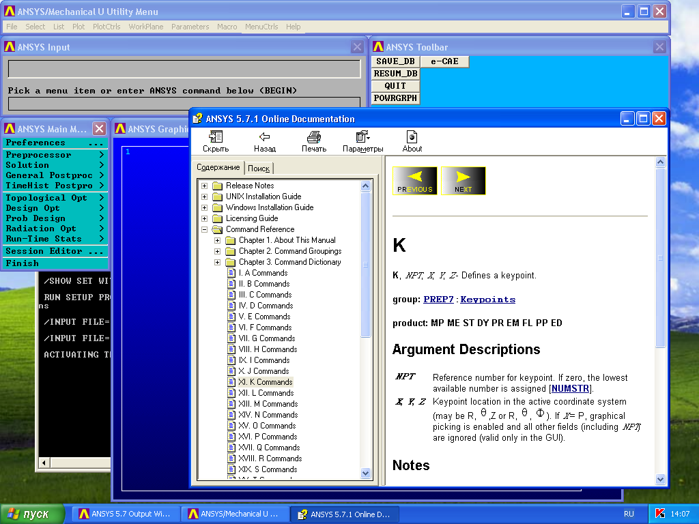699x524 pixels.
Task: Open Design Opt submenu
Action: click(x=55, y=208)
